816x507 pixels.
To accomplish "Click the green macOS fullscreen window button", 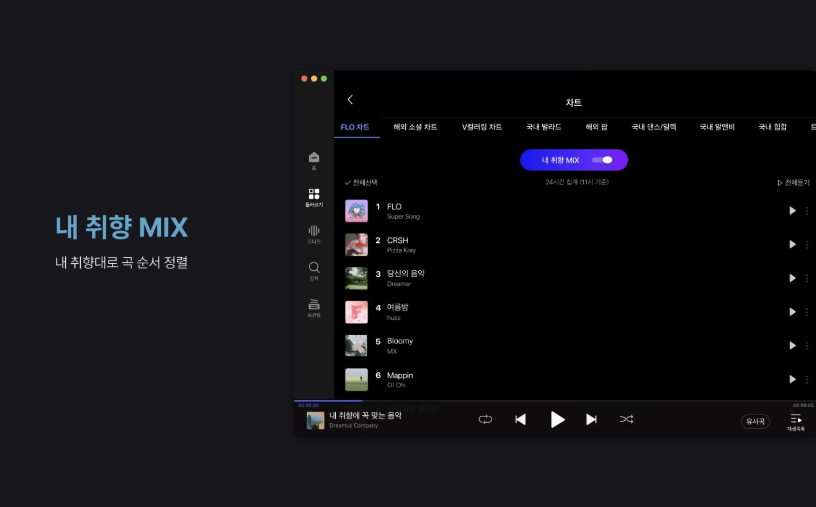I will [324, 79].
